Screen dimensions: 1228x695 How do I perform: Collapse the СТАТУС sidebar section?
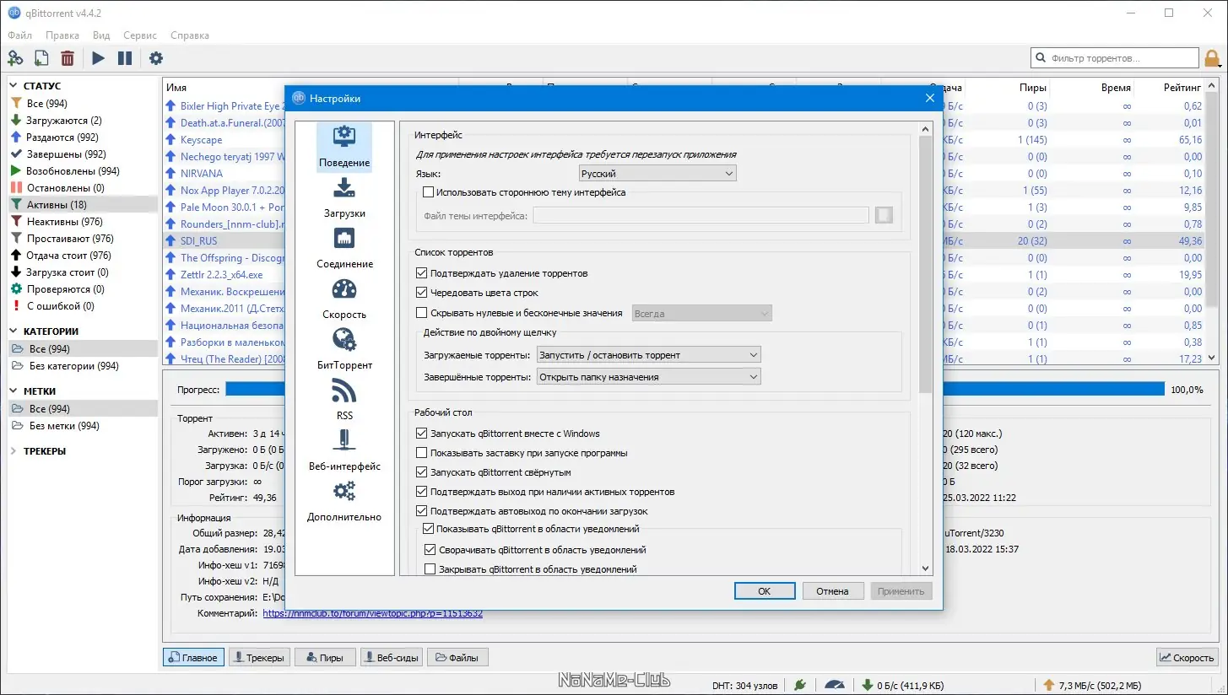(x=14, y=86)
